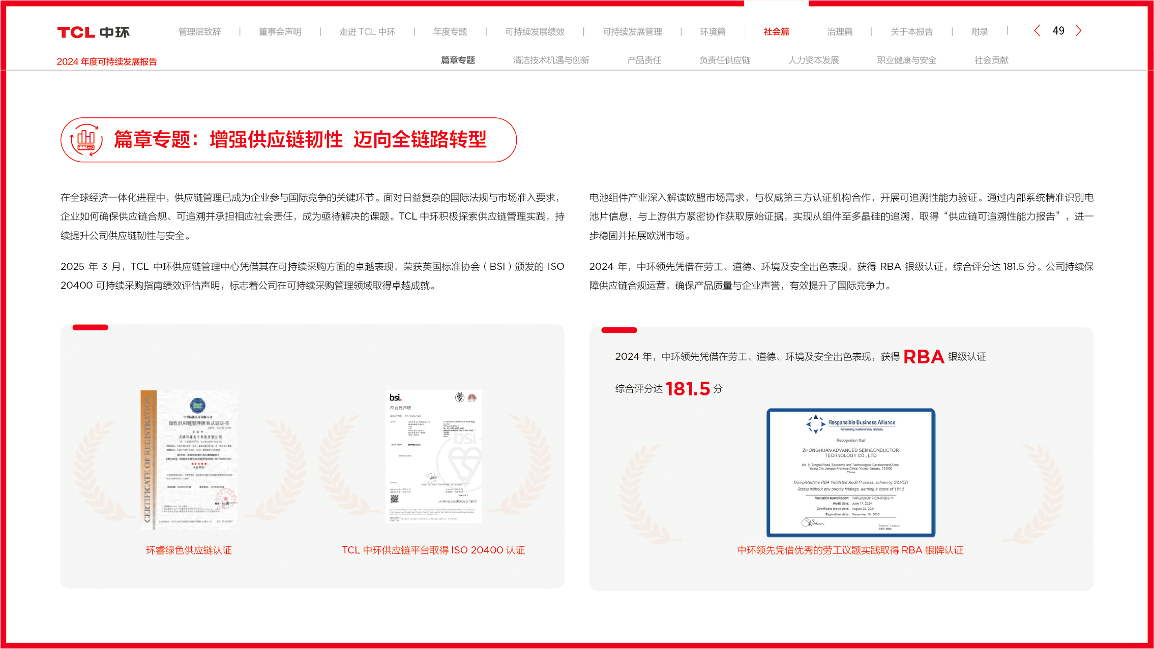This screenshot has height=649, width=1154.
Task: Go to next page arrow
Action: 1078,31
